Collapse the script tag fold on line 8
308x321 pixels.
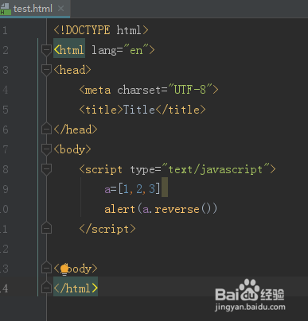(x=46, y=169)
